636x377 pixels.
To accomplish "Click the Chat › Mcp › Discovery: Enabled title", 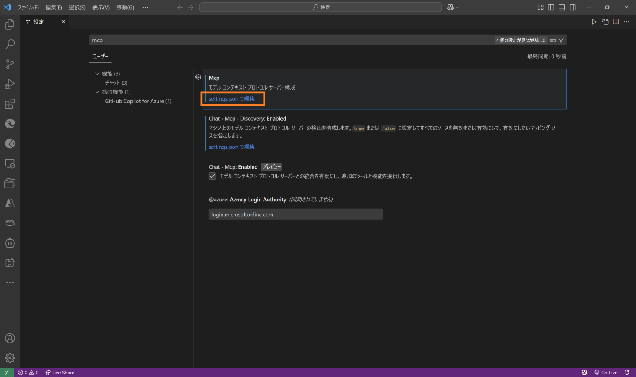I will click(x=247, y=118).
